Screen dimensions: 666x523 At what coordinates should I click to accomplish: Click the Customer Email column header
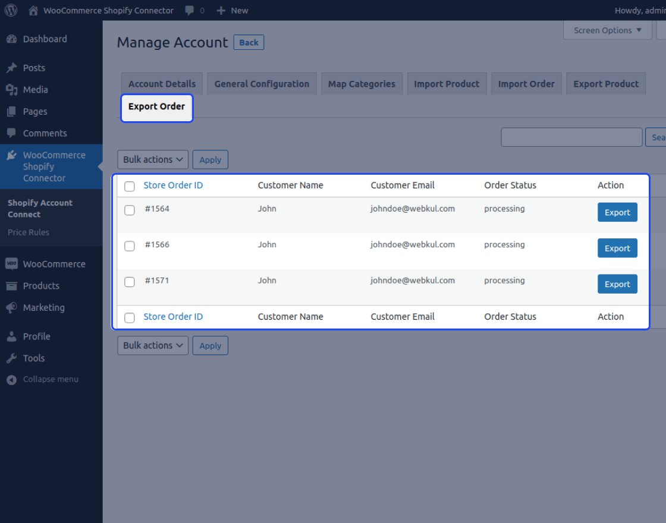[x=402, y=185]
